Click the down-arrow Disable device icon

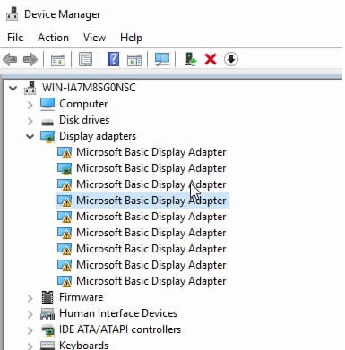pos(231,59)
